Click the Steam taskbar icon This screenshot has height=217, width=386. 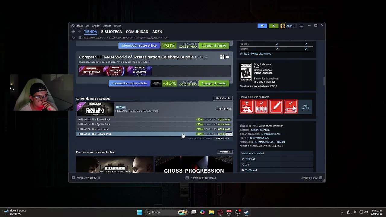click(246, 212)
